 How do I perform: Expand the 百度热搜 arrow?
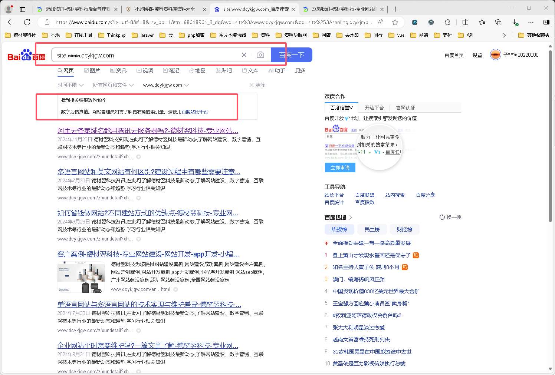[351, 218]
